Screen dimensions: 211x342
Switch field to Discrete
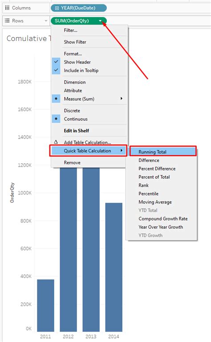pyautogui.click(x=72, y=111)
